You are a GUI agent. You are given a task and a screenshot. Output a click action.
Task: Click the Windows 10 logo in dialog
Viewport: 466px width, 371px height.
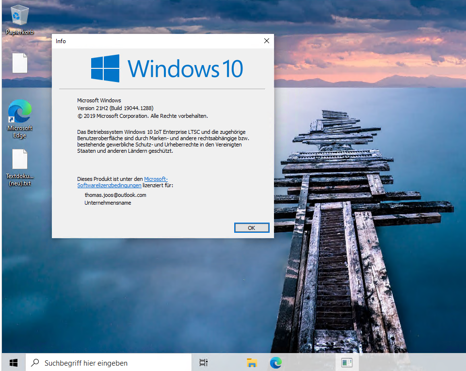click(167, 68)
